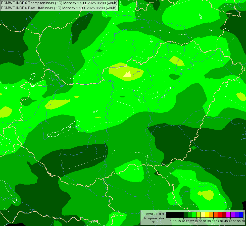Click the legend tick value 5
This screenshot has height=226, width=246.
[x=171, y=221]
